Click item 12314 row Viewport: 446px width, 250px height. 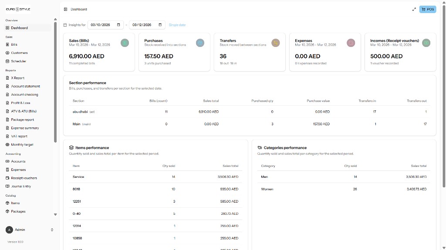point(155,226)
